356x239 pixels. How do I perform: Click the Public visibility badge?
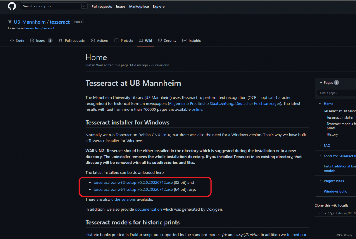point(78,22)
